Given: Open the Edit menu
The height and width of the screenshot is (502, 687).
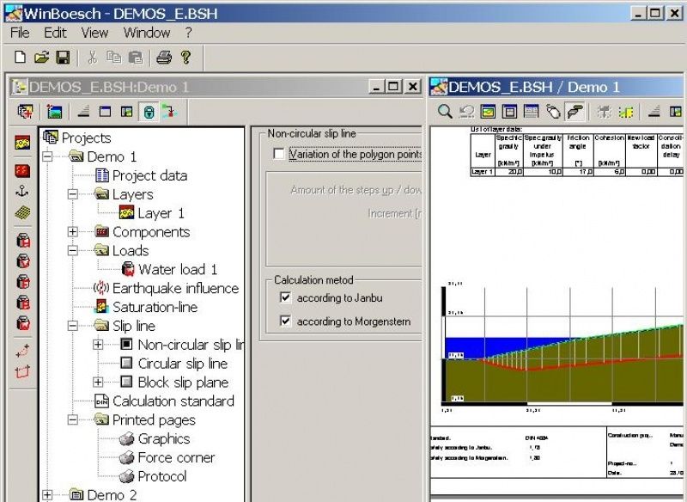Looking at the screenshot, I should pos(55,33).
